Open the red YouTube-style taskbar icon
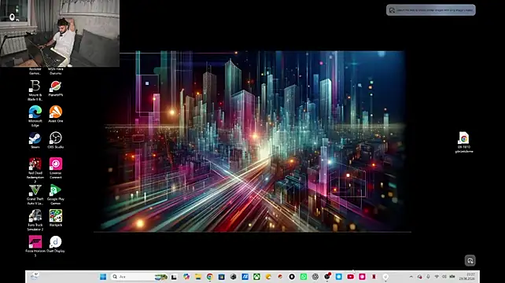 pos(350,277)
